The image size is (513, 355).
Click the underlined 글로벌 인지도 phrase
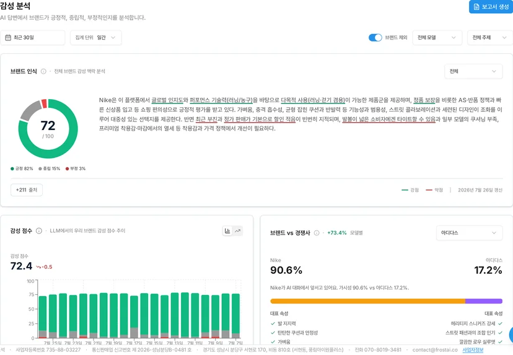pyautogui.click(x=167, y=100)
